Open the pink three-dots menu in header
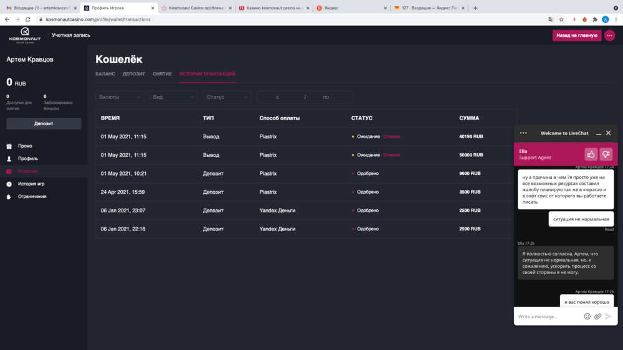The height and width of the screenshot is (350, 623). pyautogui.click(x=609, y=35)
